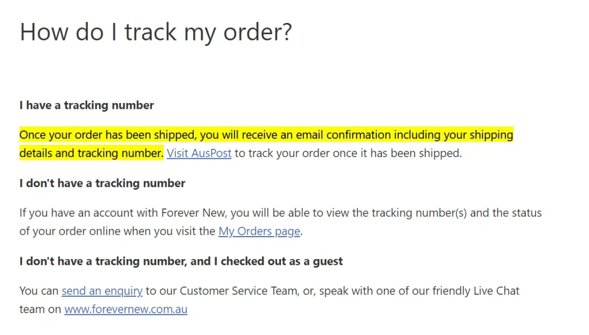This screenshot has width=589, height=335.
Task: Select the 'I don't have a tracking number' heading
Action: point(102,183)
